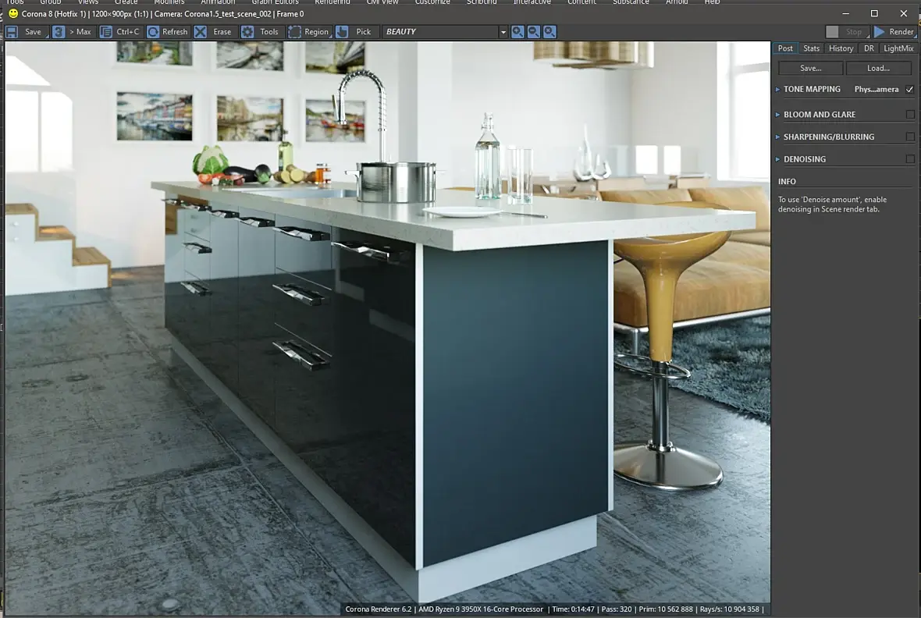The width and height of the screenshot is (921, 618).
Task: Enable the Denoising checkbox
Action: coord(910,159)
